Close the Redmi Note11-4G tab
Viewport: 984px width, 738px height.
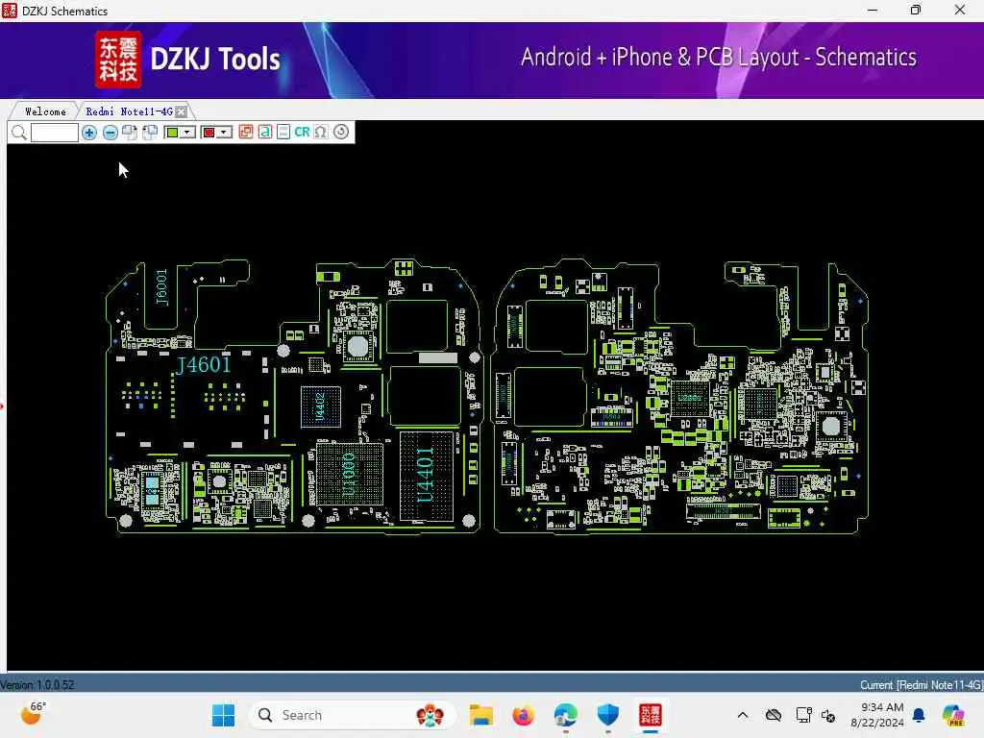(181, 111)
